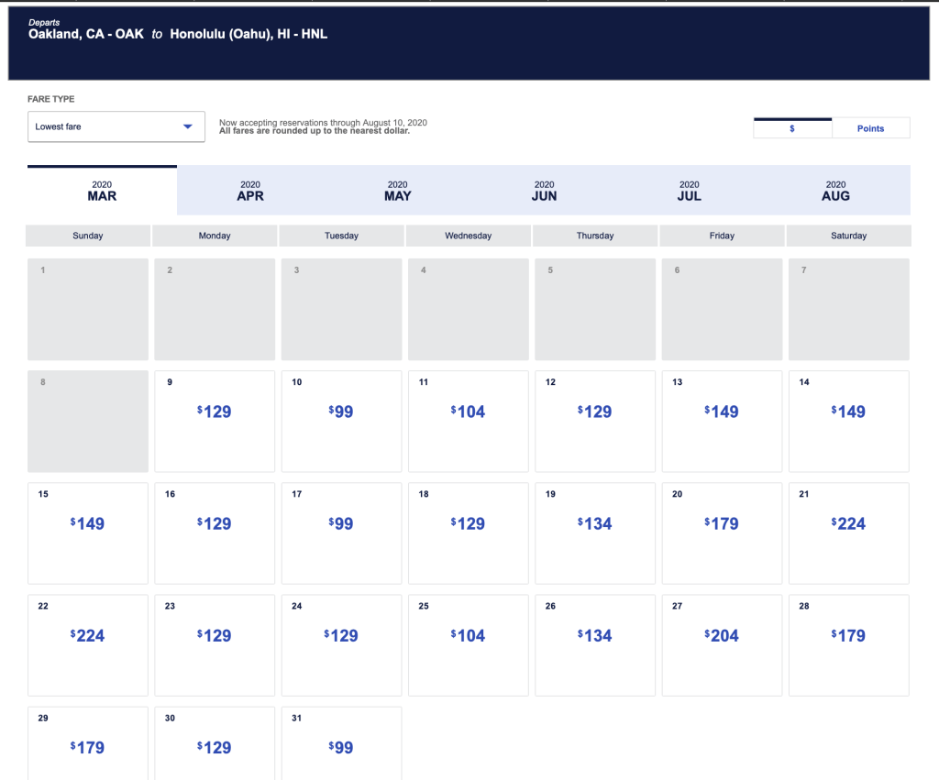The width and height of the screenshot is (939, 780).
Task: Pick the $104 fare on March 11
Action: tap(468, 412)
